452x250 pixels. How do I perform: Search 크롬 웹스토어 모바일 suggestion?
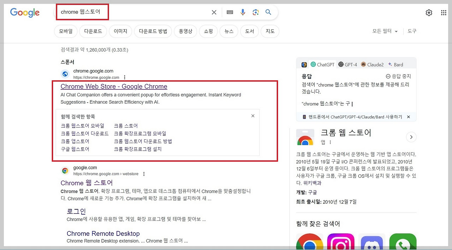point(83,126)
